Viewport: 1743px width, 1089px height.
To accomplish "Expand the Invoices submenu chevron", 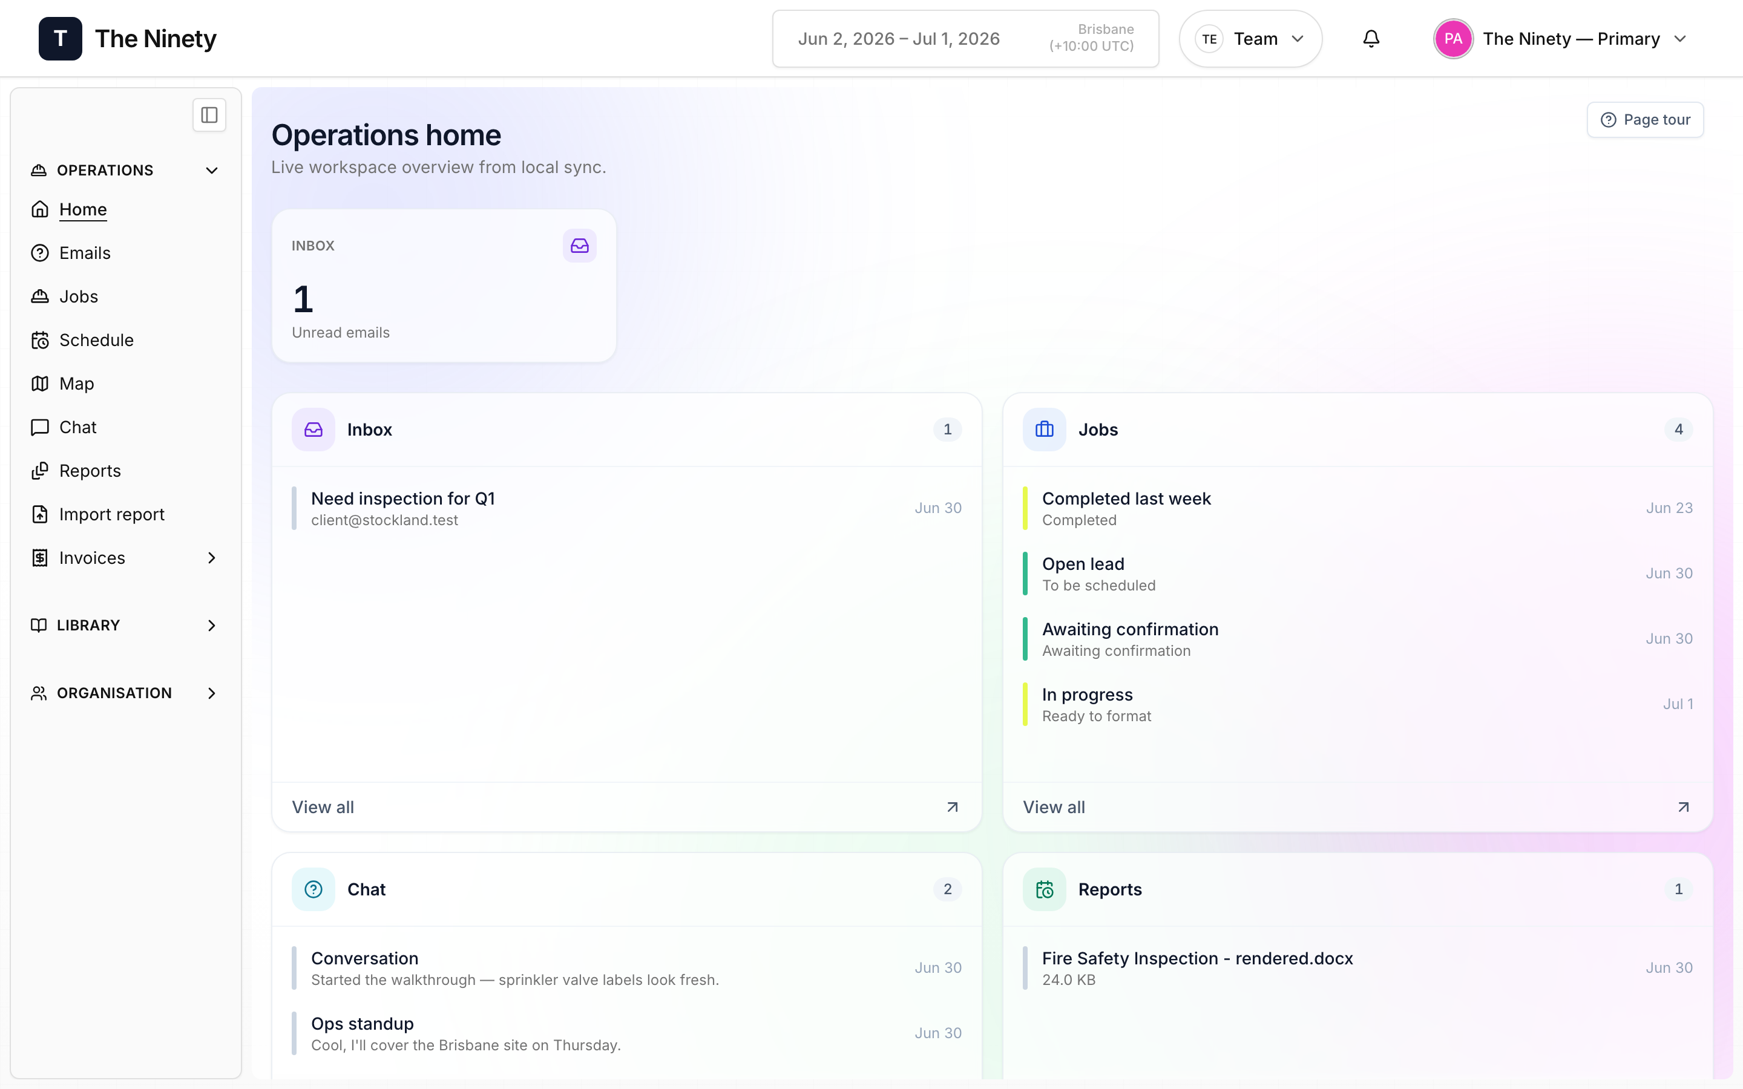I will coord(212,558).
